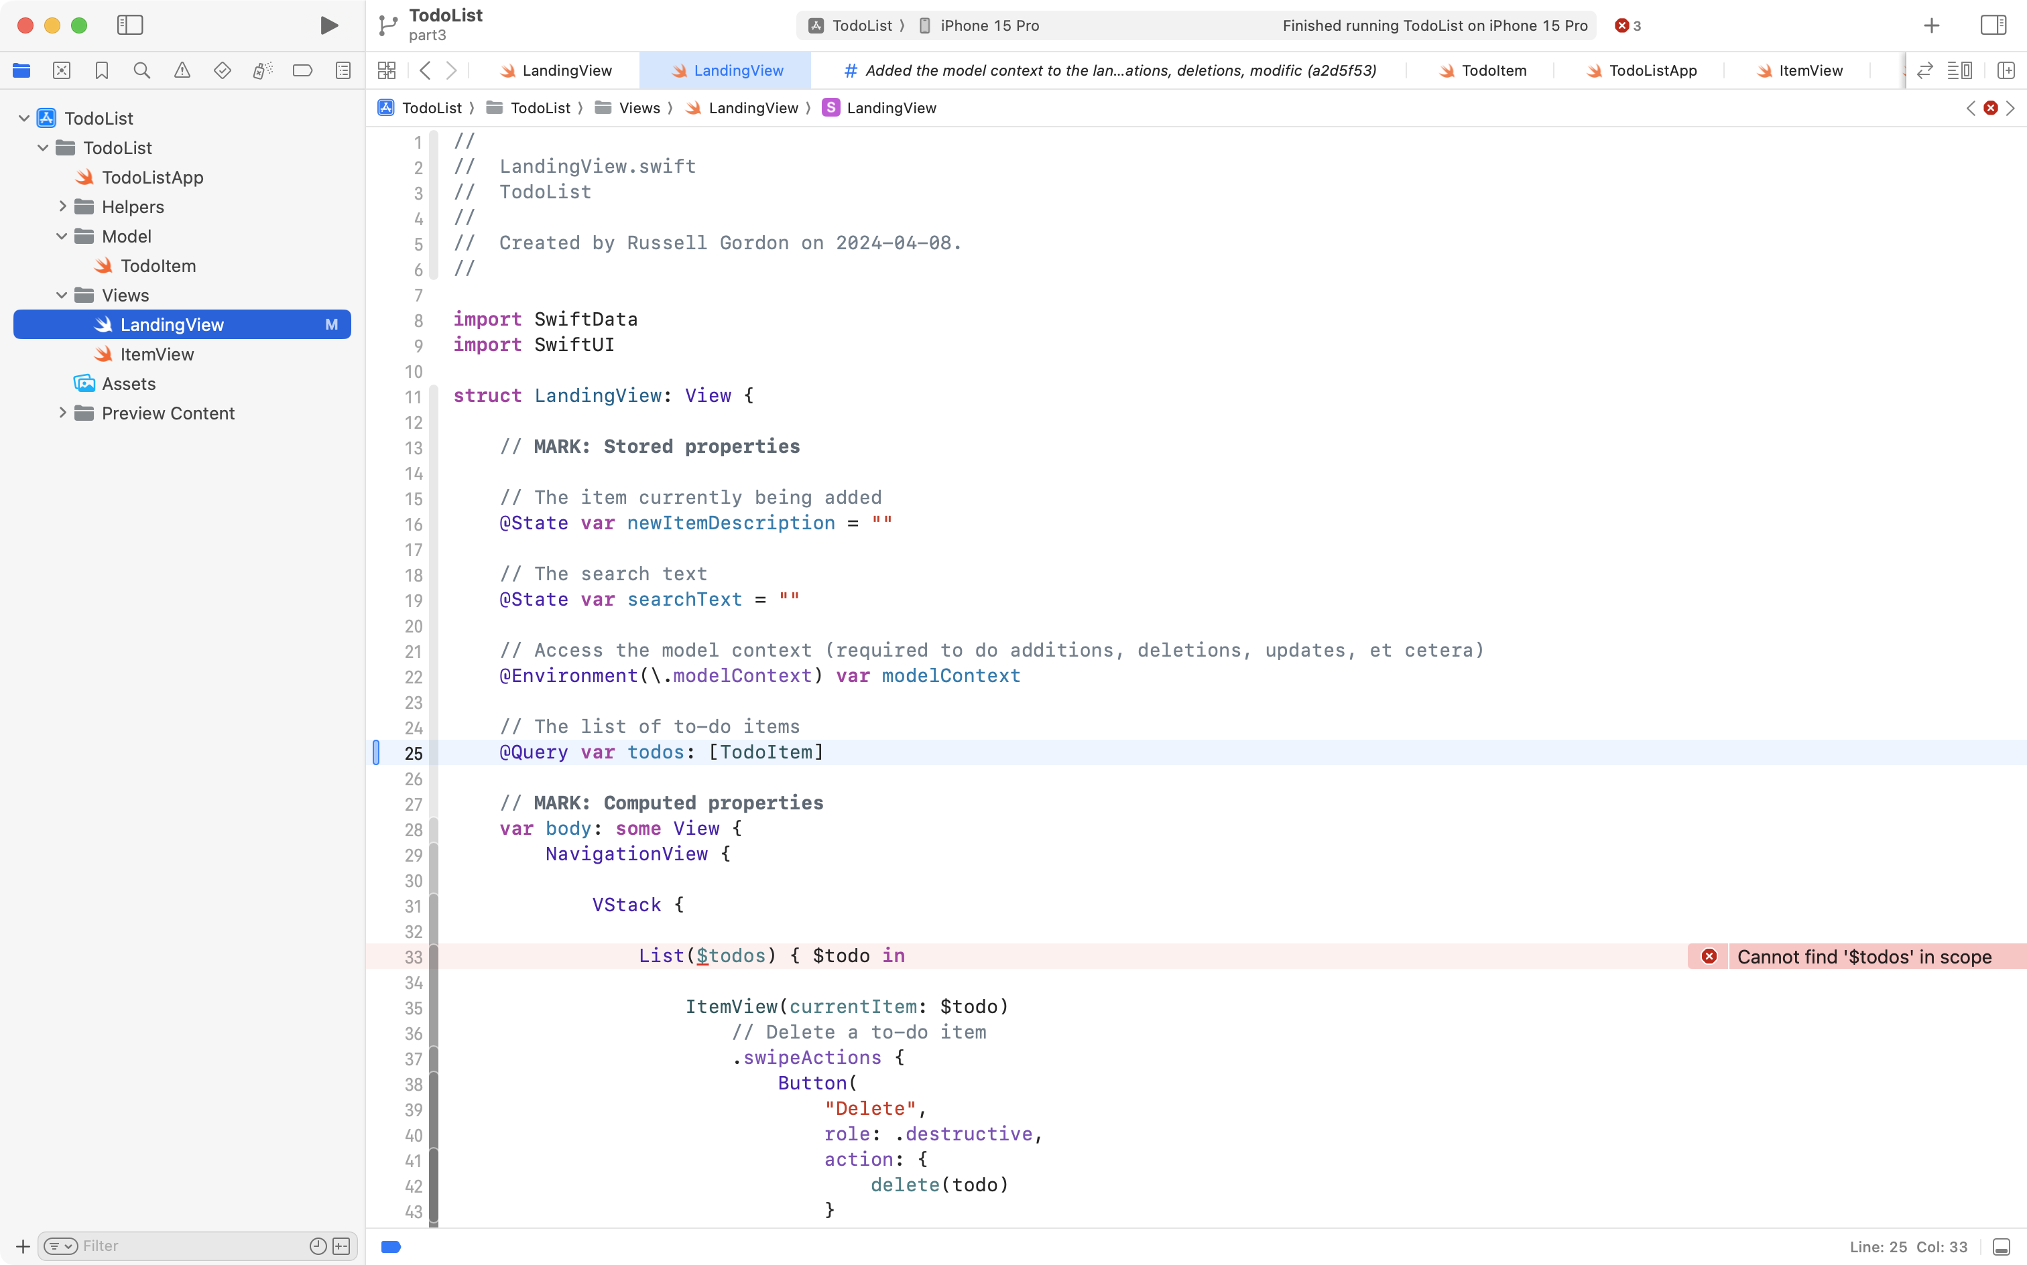The width and height of the screenshot is (2027, 1265).
Task: Open the Report navigator list icon
Action: pos(343,70)
